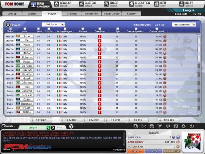Open the mail icon
Viewport: 205px width, 154px height.
(143, 126)
